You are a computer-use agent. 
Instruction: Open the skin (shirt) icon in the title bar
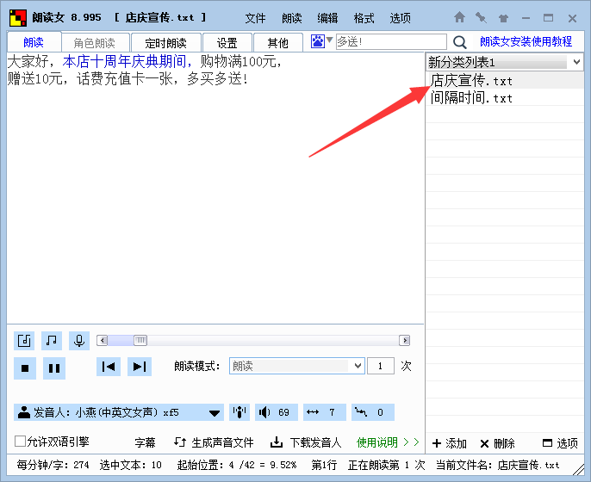[503, 17]
